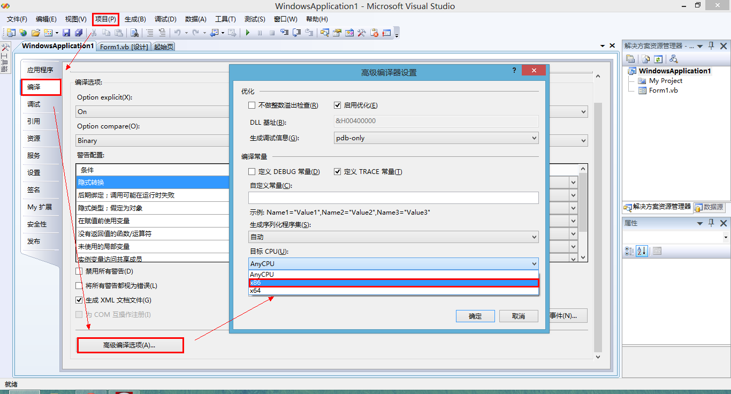Click the Save floppy disk icon
The height and width of the screenshot is (394, 731).
click(66, 33)
